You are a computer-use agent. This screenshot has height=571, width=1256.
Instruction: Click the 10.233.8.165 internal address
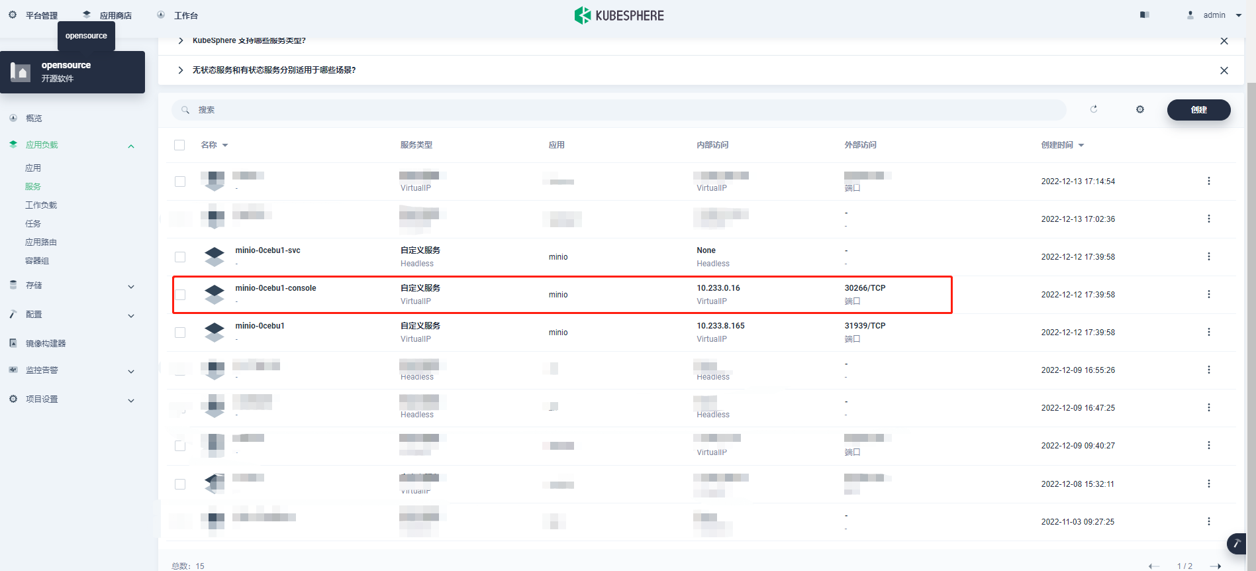(720, 326)
